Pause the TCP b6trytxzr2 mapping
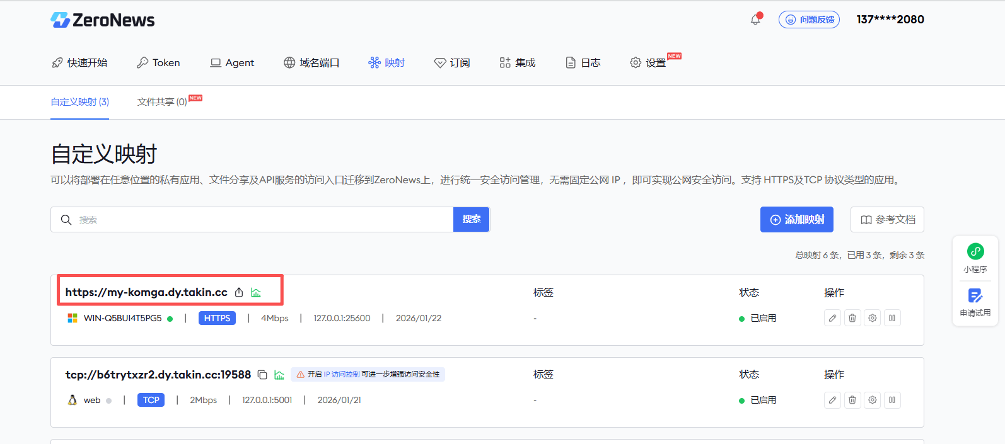 point(892,400)
